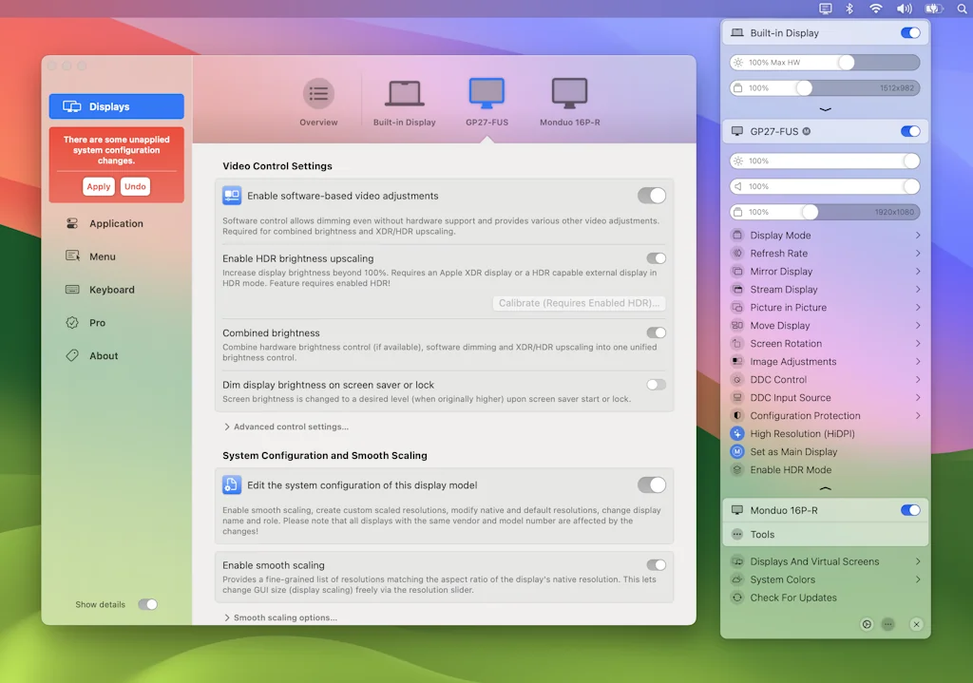
Task: Click the Built-in Display brightness slider
Action: point(824,61)
